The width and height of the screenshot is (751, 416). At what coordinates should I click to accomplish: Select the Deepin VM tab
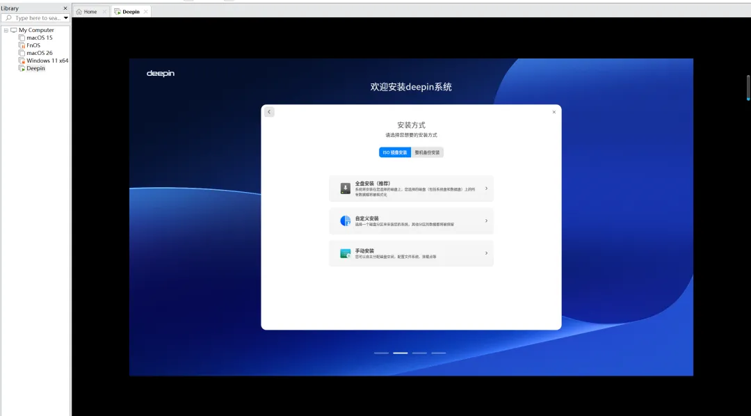click(x=131, y=12)
